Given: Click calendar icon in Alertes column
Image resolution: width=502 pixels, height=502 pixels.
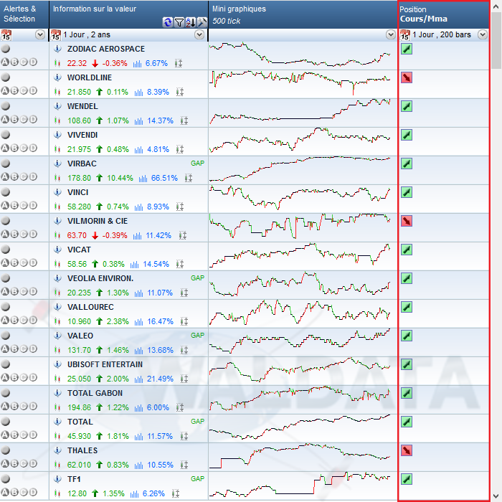Looking at the screenshot, I should tap(6, 35).
